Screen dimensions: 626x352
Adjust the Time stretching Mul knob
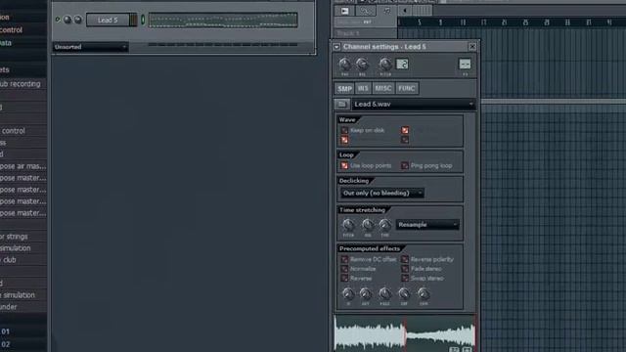coord(368,225)
